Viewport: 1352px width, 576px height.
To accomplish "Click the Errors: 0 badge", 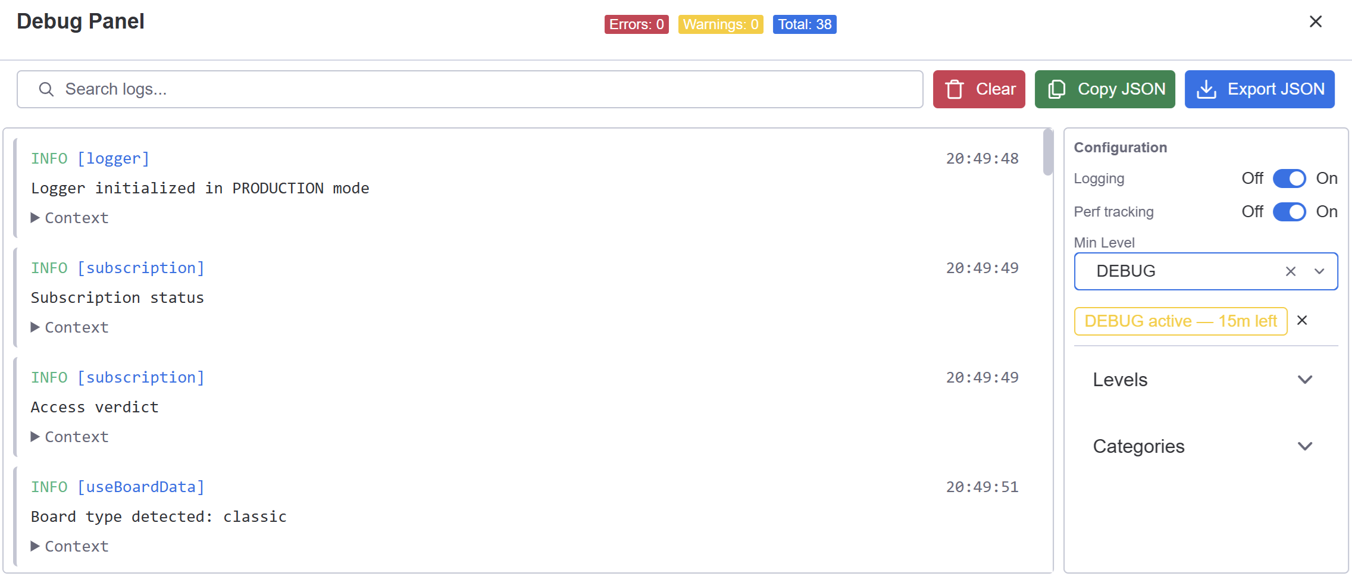I will (636, 24).
